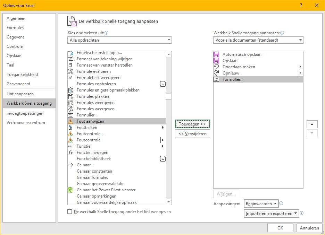Open the Formules options category
325x235 pixels.
click(x=29, y=28)
